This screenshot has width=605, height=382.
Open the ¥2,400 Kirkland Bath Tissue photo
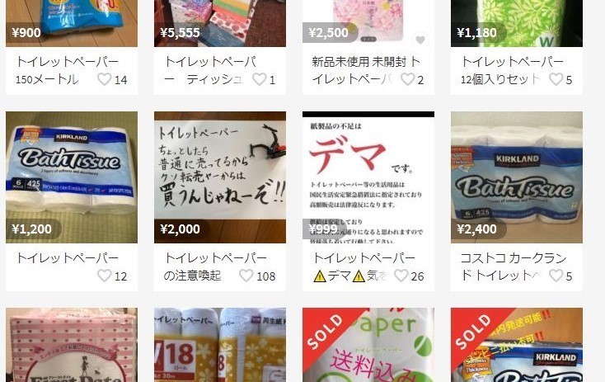point(517,177)
